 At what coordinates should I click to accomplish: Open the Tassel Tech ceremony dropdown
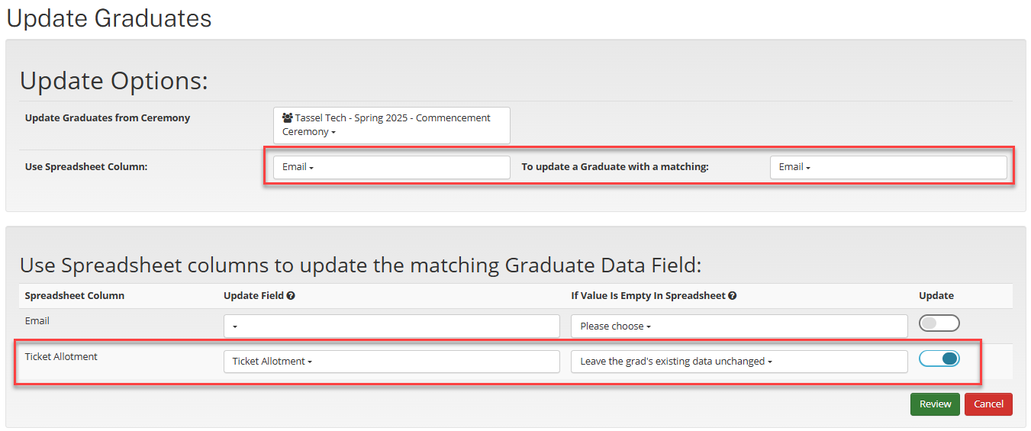click(x=391, y=125)
